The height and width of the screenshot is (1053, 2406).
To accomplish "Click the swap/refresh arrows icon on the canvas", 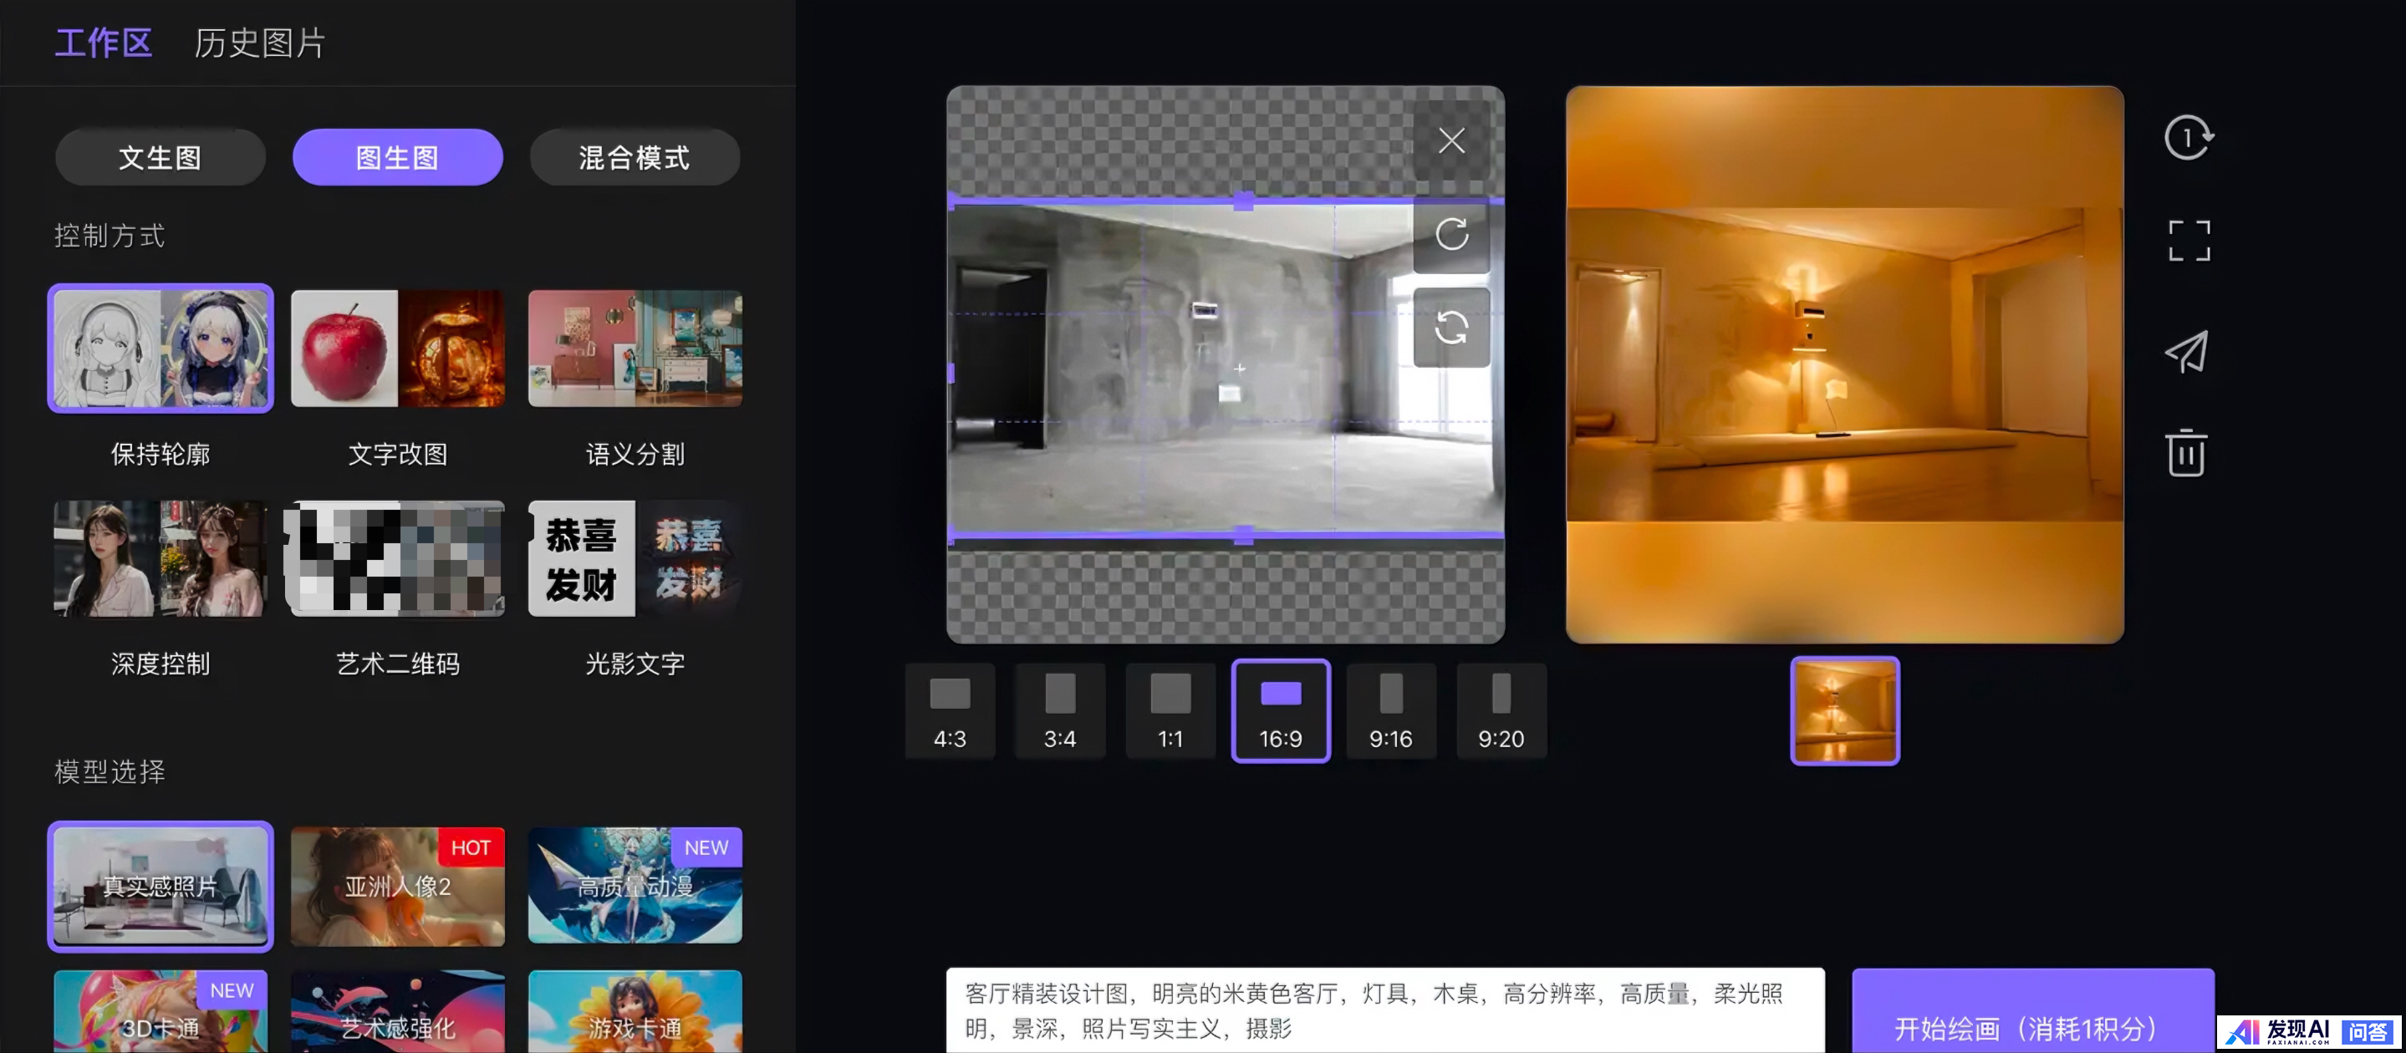I will click(x=1450, y=328).
